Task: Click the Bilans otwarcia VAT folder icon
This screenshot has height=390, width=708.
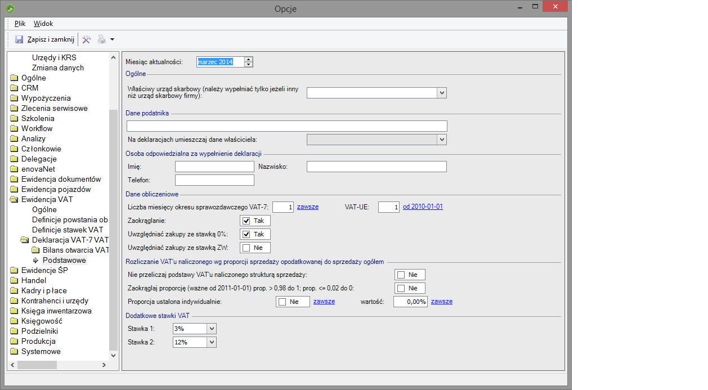Action: 36,250
